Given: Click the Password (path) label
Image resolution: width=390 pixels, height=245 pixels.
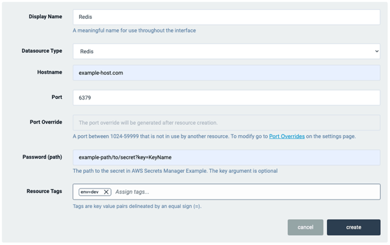Looking at the screenshot, I should (42, 157).
